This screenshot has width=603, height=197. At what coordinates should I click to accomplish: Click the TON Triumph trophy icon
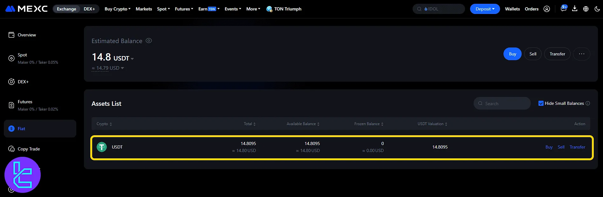[x=269, y=9]
